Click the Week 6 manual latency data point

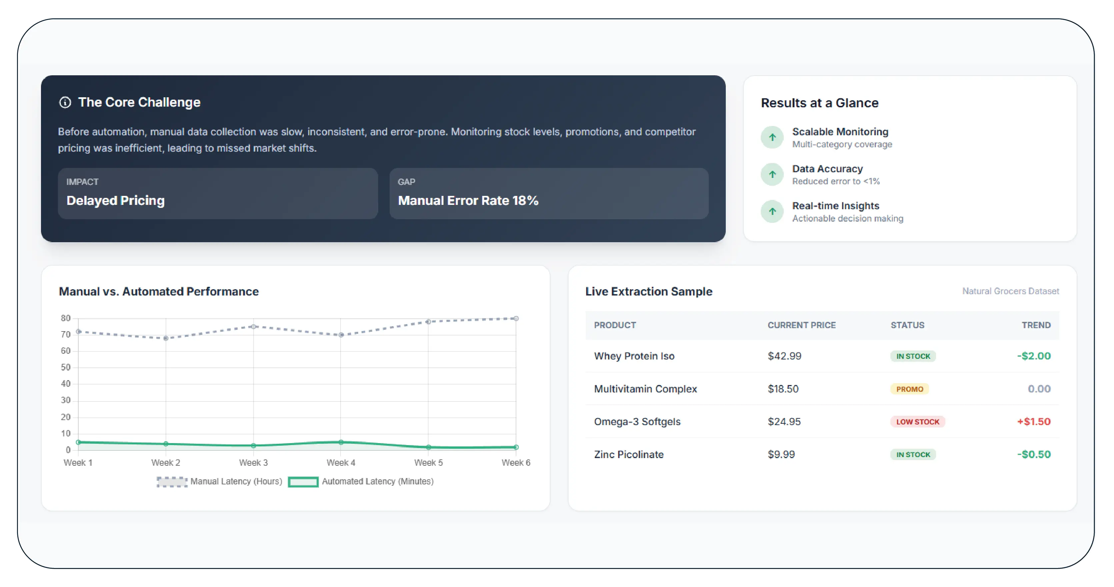pyautogui.click(x=516, y=318)
